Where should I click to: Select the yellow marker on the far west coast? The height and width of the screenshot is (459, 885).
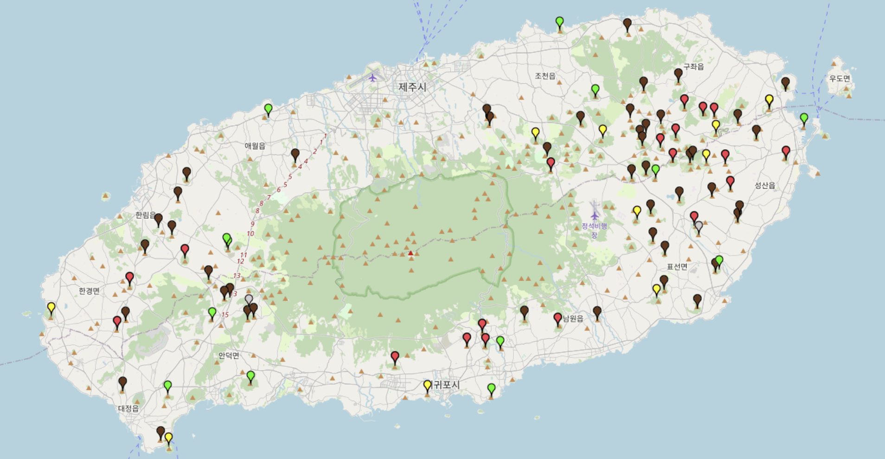point(51,307)
